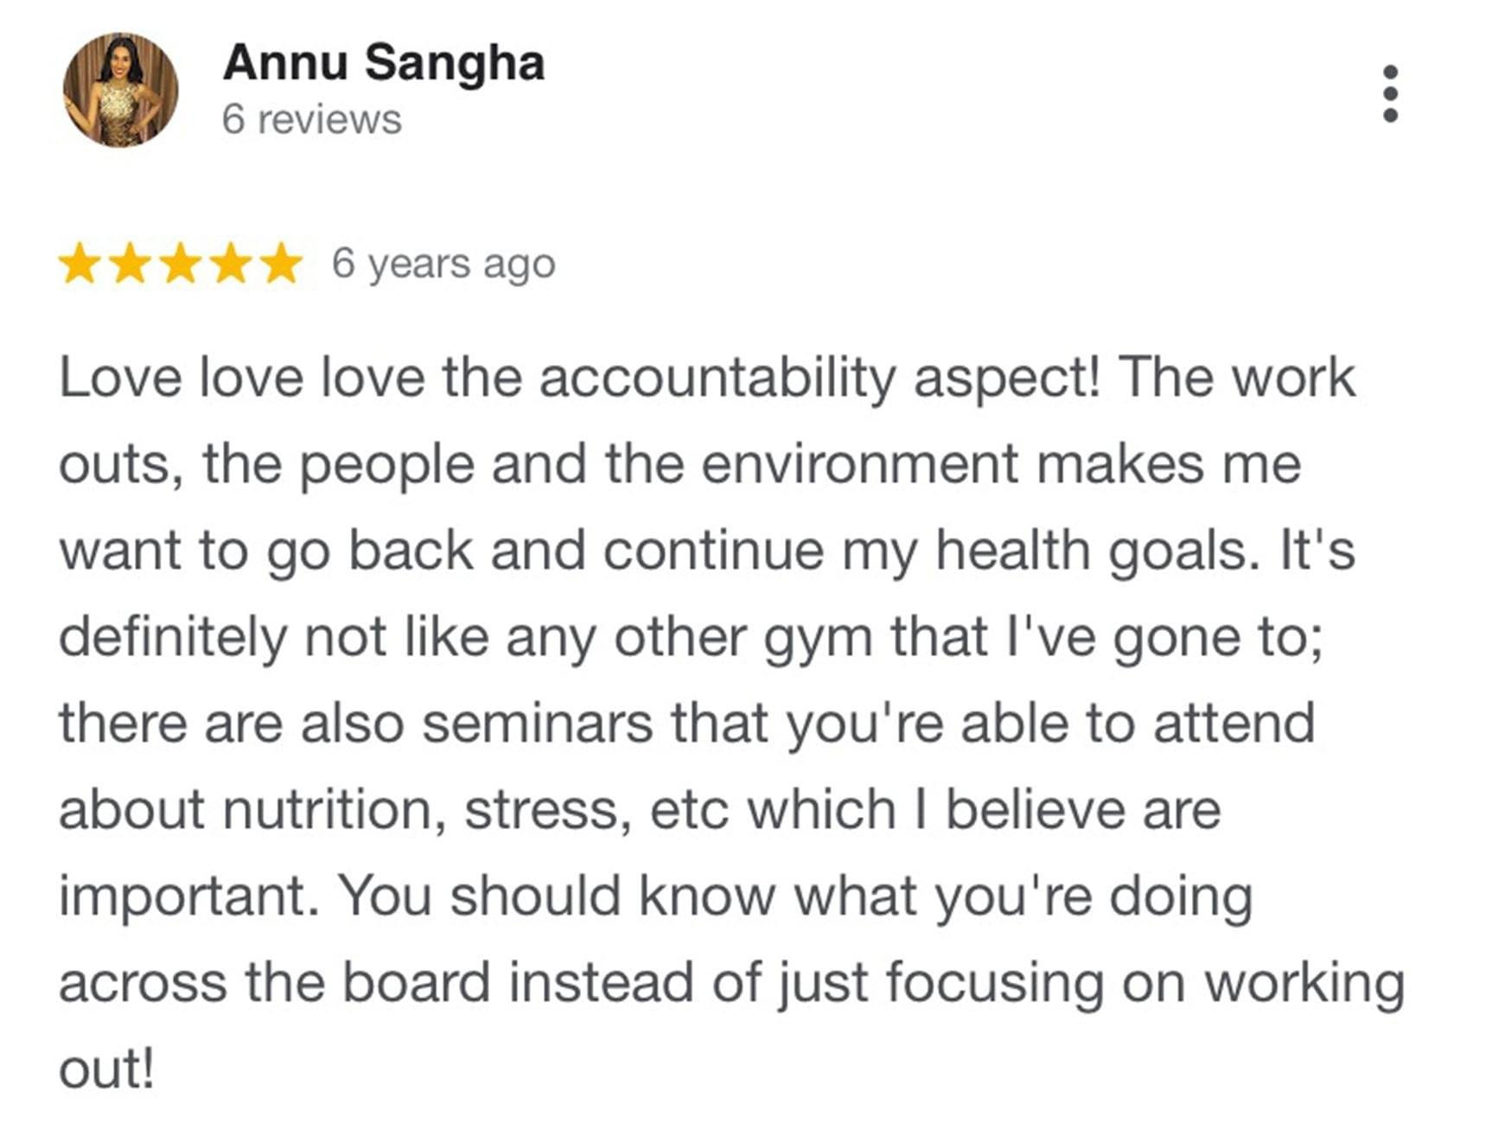Viewport: 1492px width, 1142px height.
Task: Click the second gold rating star
Action: (x=131, y=264)
